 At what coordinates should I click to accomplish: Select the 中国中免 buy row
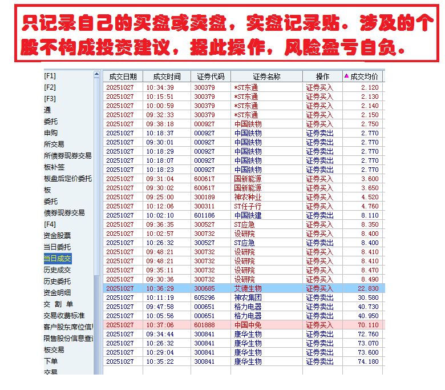[244, 325]
